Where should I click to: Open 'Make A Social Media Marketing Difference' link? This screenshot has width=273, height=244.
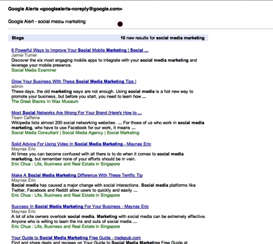pyautogui.click(x=77, y=175)
